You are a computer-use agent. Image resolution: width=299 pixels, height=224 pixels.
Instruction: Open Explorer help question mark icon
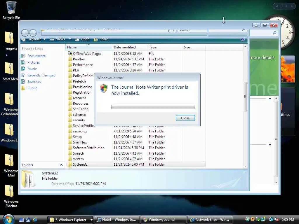tap(243, 39)
